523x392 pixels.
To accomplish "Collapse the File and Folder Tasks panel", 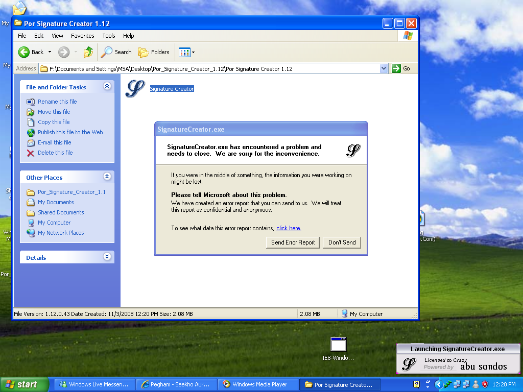I will pyautogui.click(x=107, y=86).
